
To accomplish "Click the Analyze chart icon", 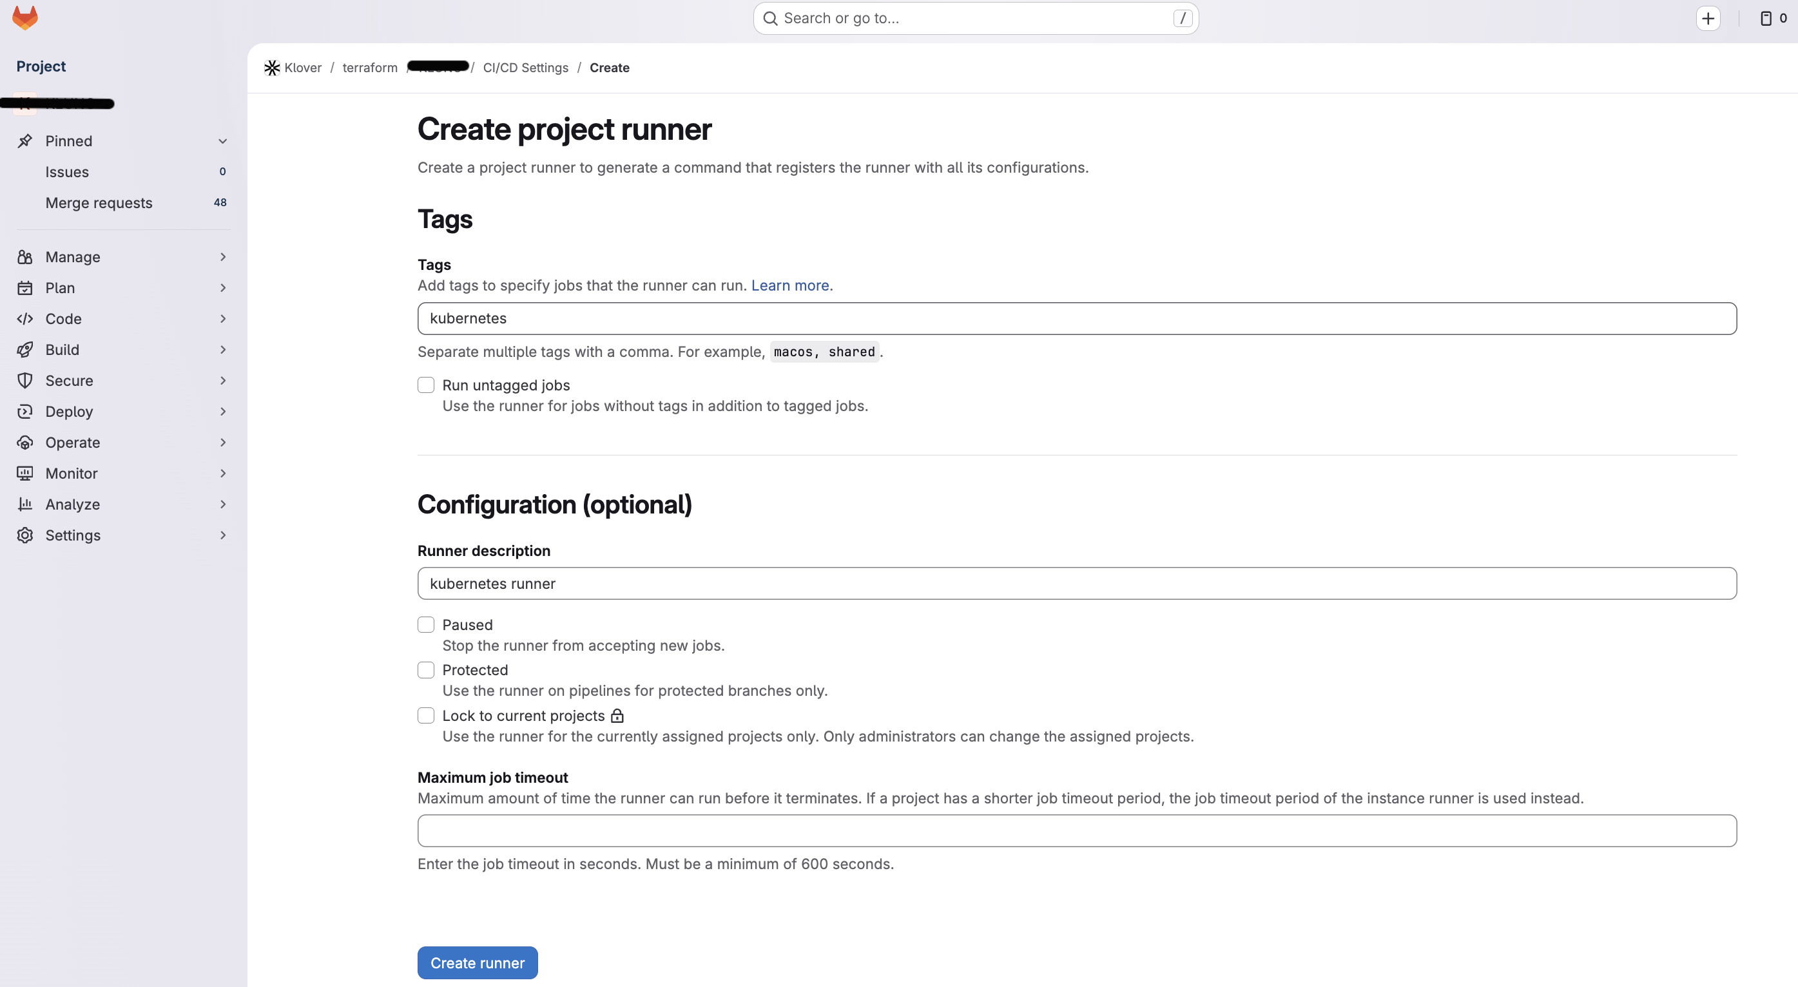I will (x=25, y=504).
